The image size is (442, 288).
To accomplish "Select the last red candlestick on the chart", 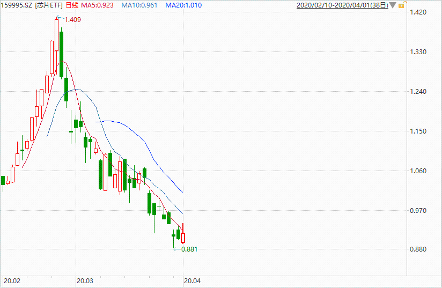I will click(x=183, y=237).
